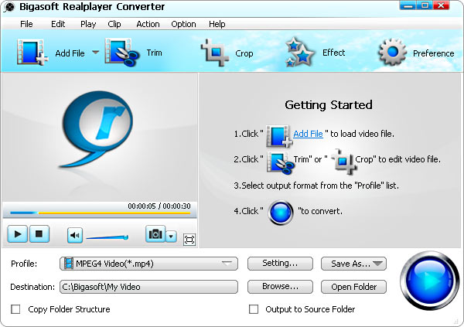
Task: Open the File menu
Action: pos(26,24)
